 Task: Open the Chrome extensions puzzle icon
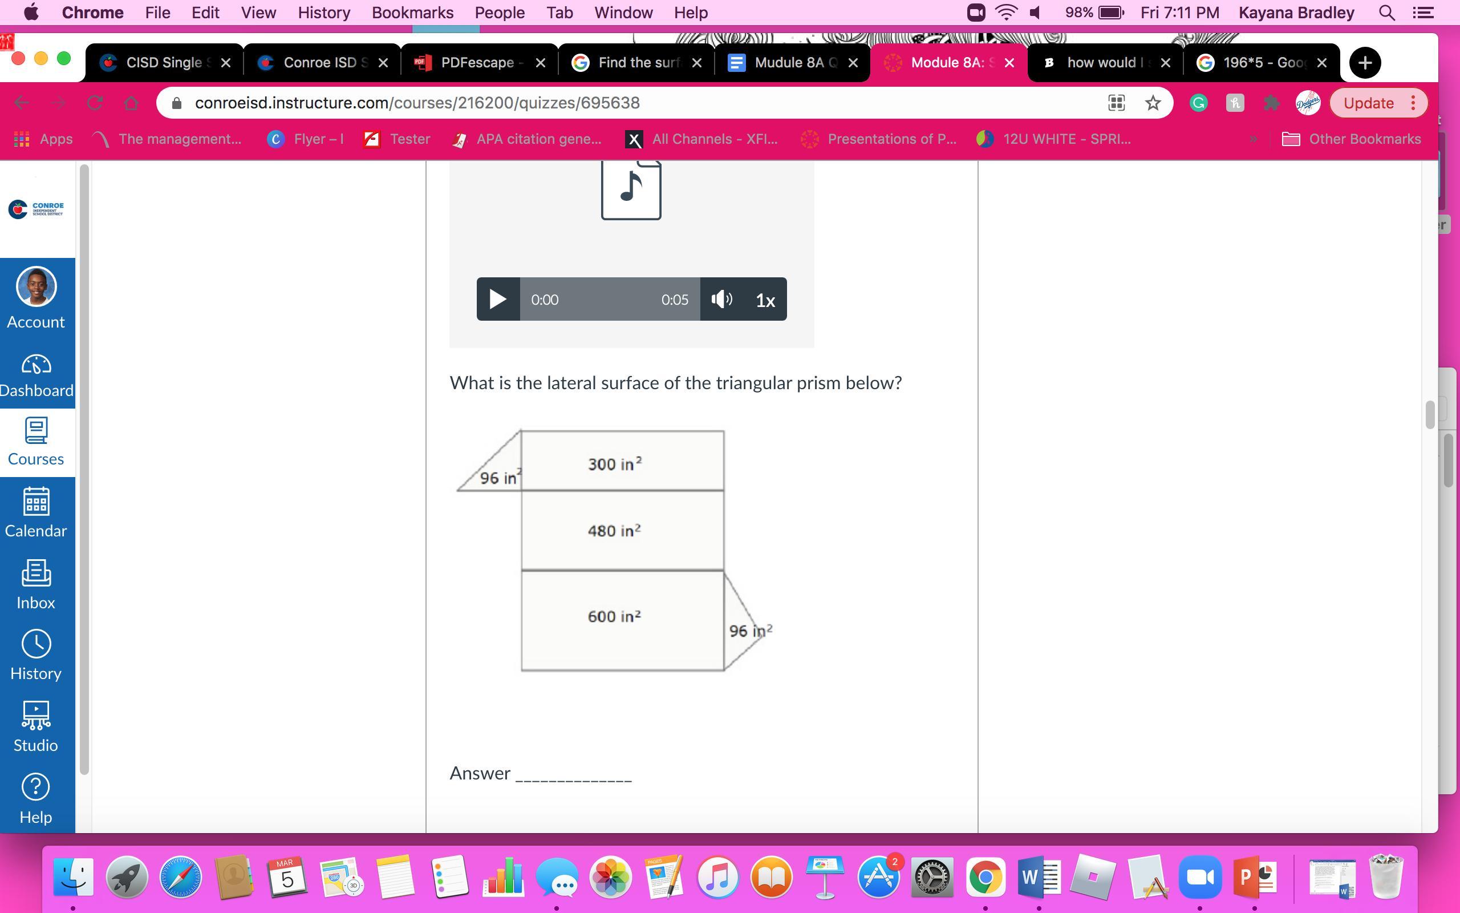[x=1271, y=103]
